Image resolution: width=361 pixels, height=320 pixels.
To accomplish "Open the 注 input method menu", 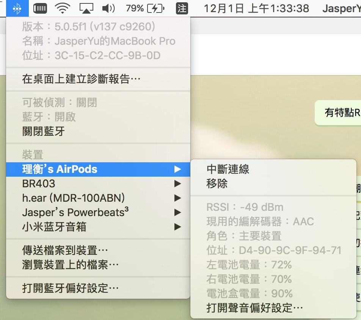I will pos(182,8).
